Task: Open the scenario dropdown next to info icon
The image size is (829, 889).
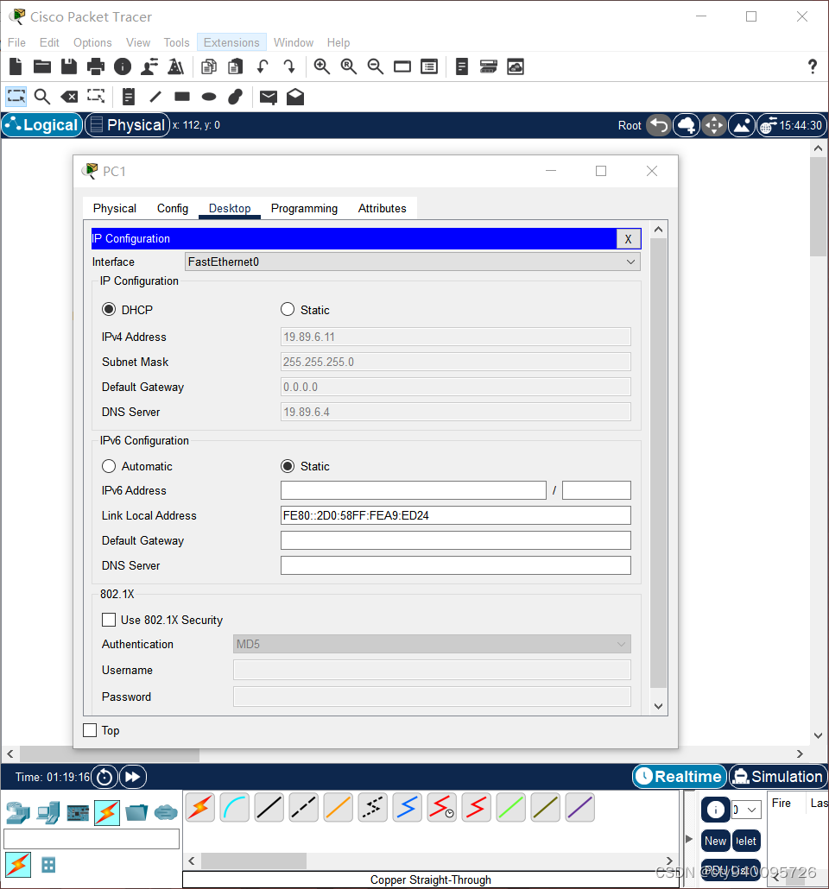Action: click(x=747, y=810)
